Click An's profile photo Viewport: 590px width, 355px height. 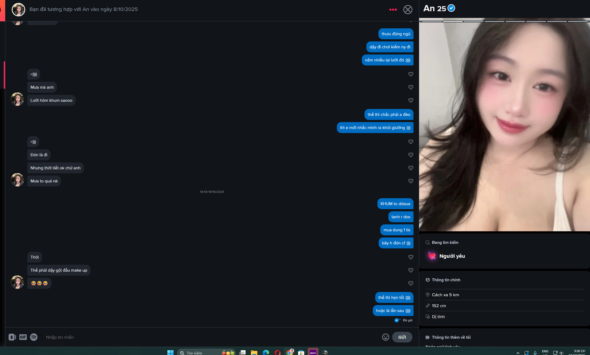504,126
